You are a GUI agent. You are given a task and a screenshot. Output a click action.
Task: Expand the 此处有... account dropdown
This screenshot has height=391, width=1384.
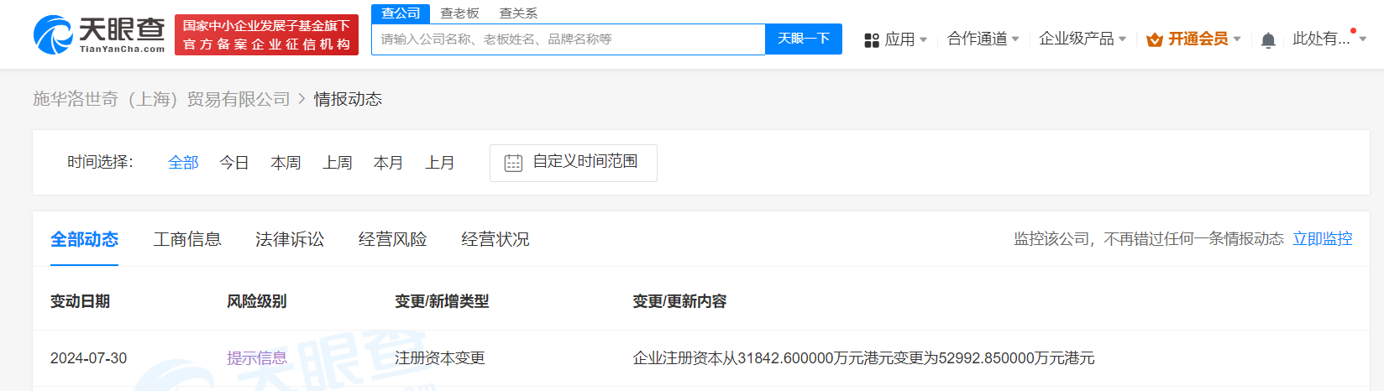(1329, 39)
